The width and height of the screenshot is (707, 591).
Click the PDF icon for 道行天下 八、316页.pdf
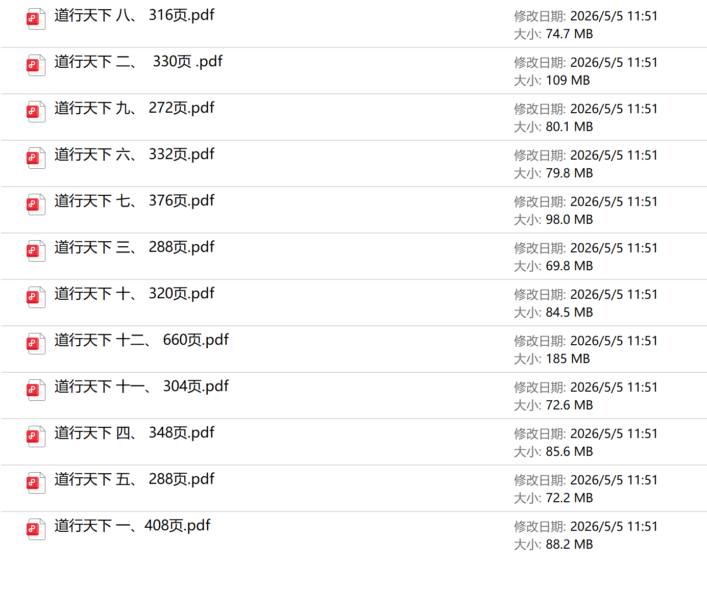click(x=36, y=19)
